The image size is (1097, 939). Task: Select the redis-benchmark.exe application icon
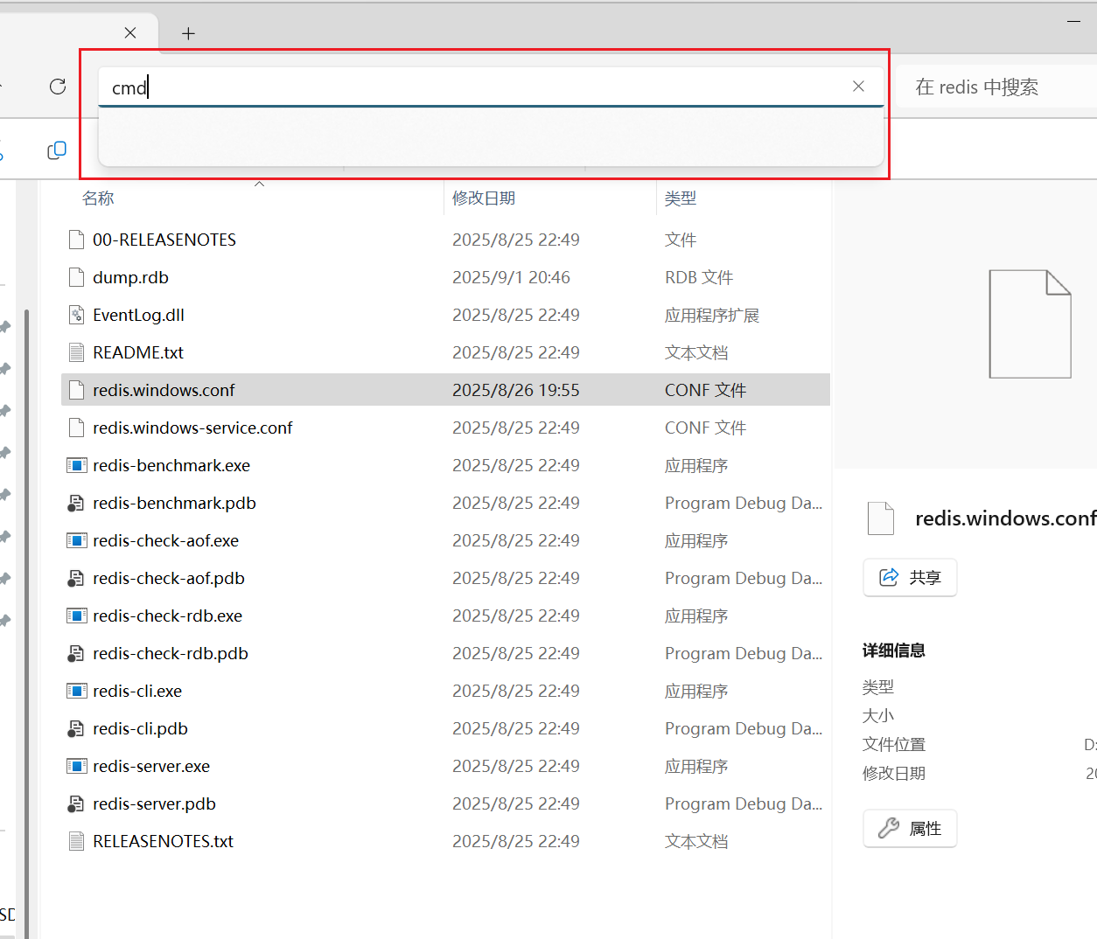coord(77,465)
